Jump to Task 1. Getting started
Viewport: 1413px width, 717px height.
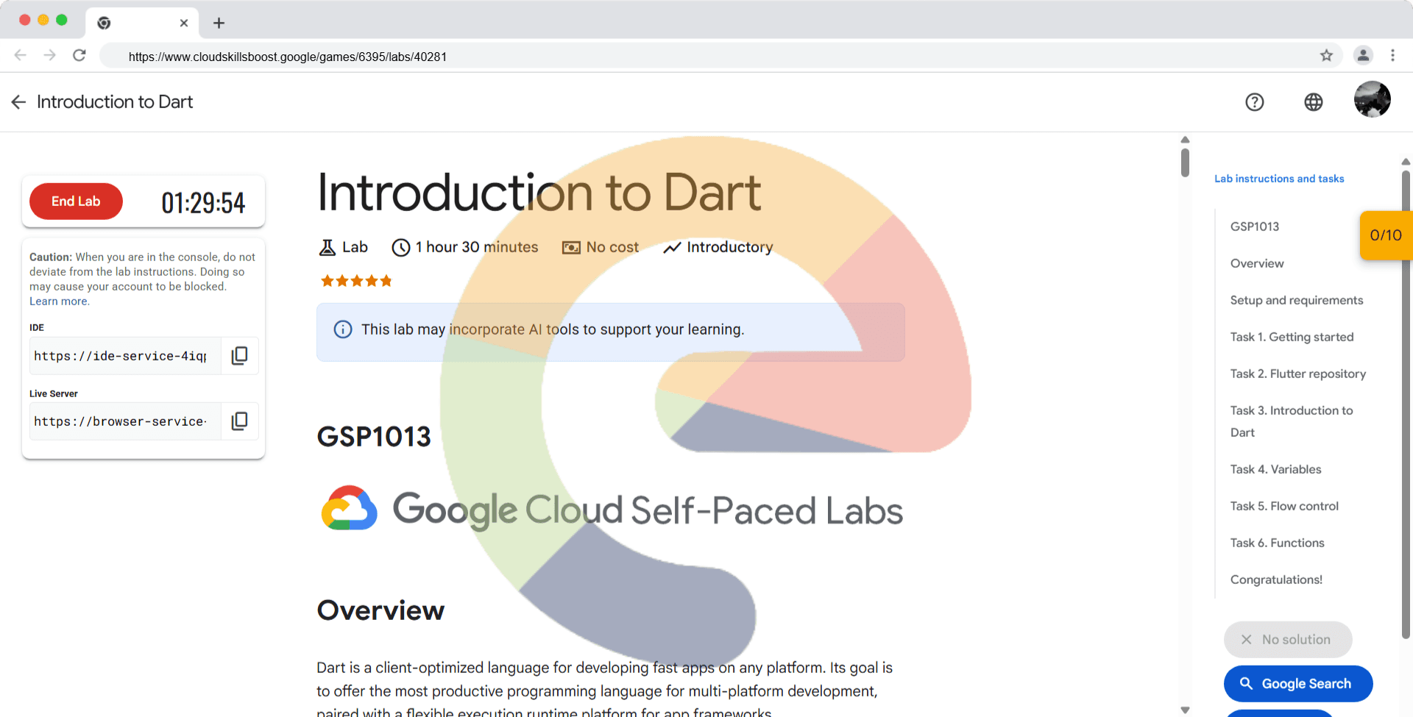(x=1292, y=337)
